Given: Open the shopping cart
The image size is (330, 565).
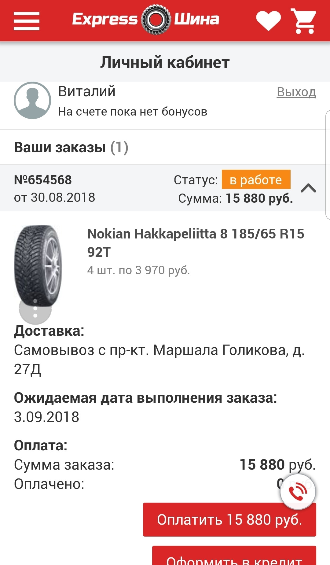Looking at the screenshot, I should (x=303, y=21).
